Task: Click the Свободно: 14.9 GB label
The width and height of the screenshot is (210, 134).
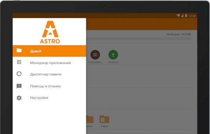Action: (178, 34)
